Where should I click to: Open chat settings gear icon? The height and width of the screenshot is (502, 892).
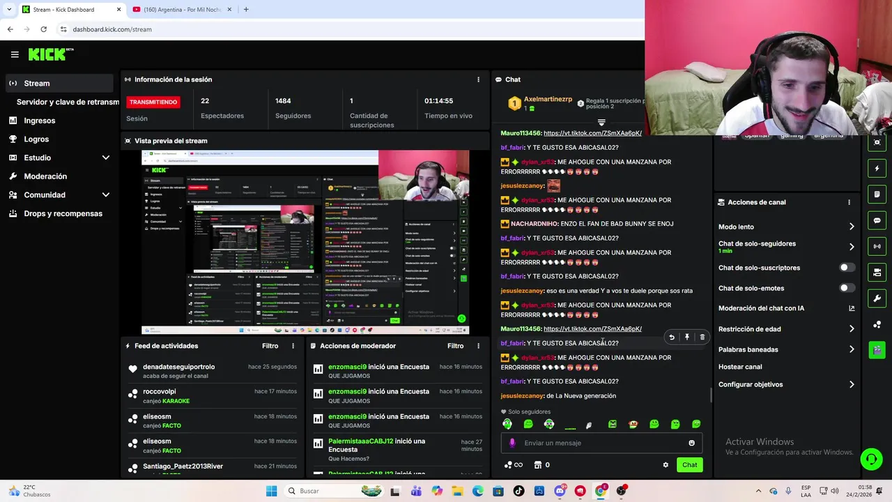point(666,465)
